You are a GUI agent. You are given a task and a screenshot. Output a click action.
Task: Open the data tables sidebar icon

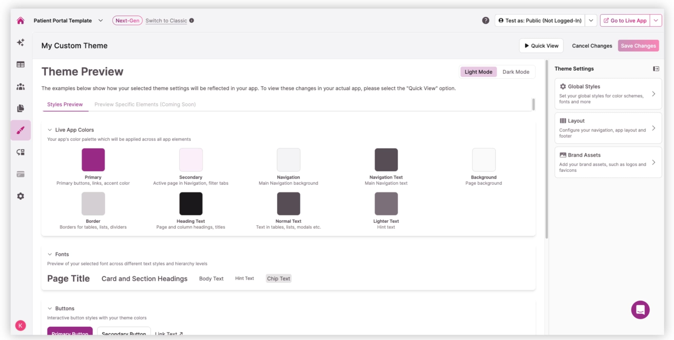point(21,64)
